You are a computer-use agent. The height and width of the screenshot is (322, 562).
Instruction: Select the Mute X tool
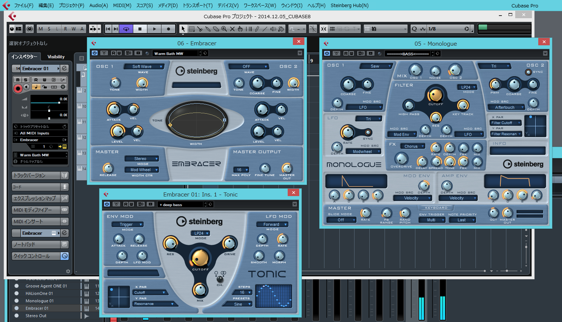pos(232,29)
